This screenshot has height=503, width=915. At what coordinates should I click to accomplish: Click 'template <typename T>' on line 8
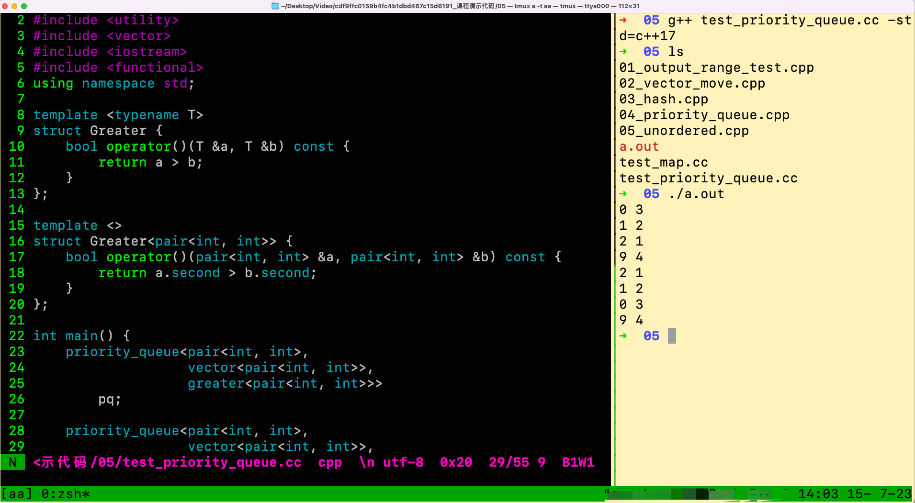pyautogui.click(x=118, y=115)
